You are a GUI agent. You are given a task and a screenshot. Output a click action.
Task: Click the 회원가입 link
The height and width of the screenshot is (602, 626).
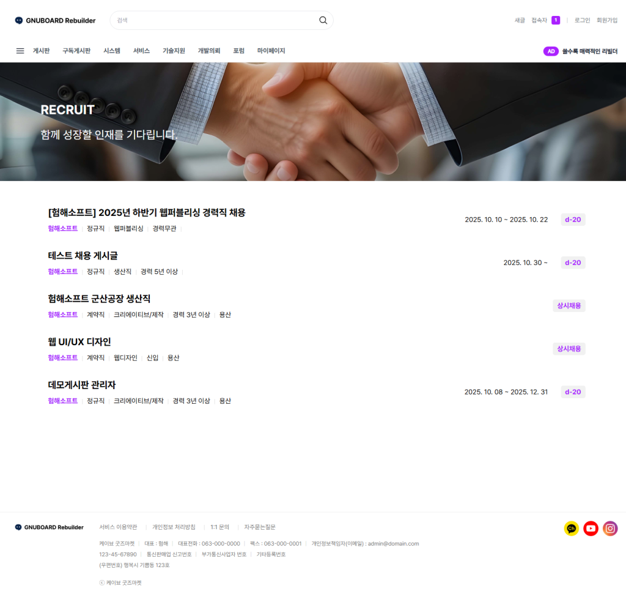tap(607, 20)
